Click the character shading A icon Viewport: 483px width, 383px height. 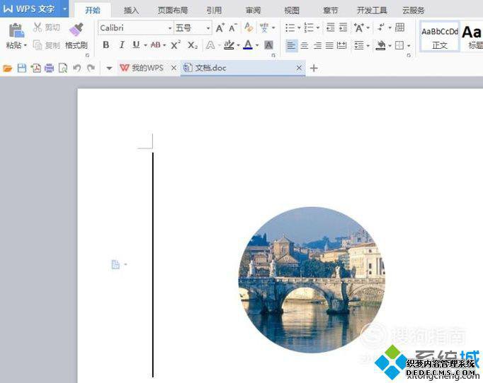(268, 45)
